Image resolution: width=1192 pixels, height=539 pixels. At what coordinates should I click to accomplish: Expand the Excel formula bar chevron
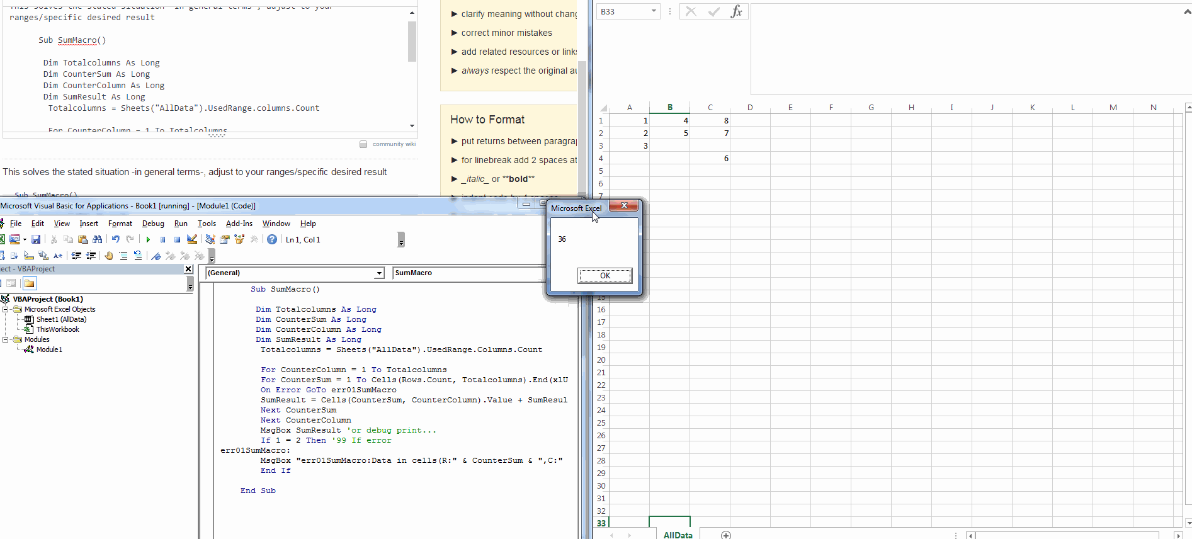(1188, 11)
